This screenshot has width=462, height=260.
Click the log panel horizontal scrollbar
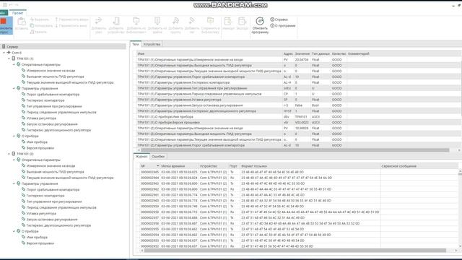[295, 251]
